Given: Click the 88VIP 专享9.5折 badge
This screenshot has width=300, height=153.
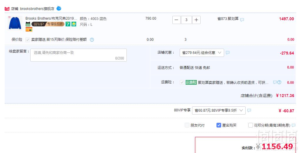Looking at the screenshot, I should point(48,24).
